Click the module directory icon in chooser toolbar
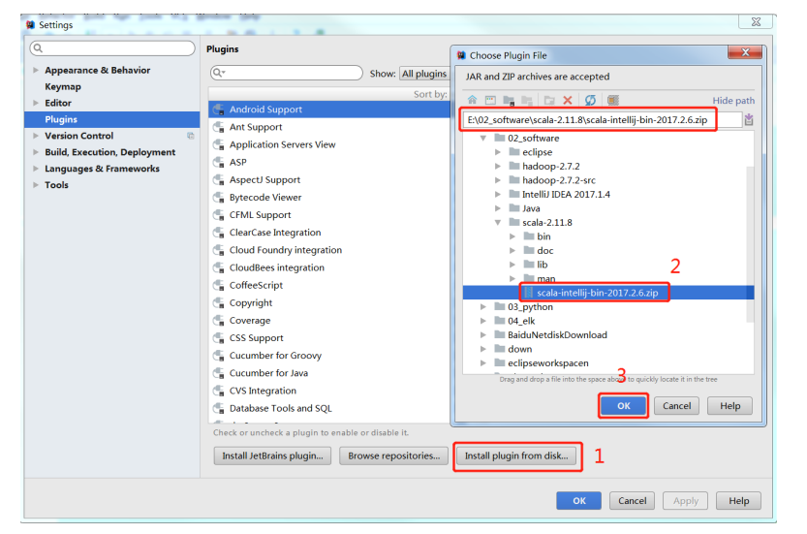 [x=527, y=100]
